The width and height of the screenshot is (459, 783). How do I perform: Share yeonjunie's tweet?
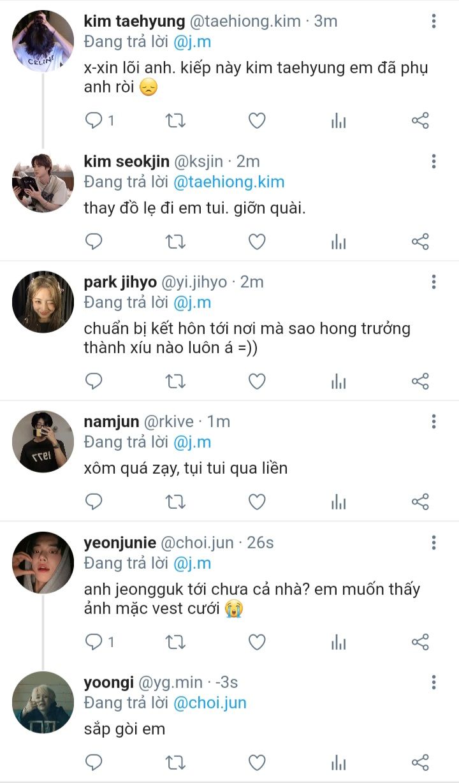pyautogui.click(x=420, y=642)
